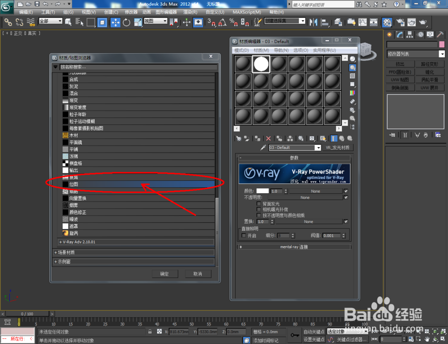Screen dimensions: 448x344
Task: Click the UVW 贴图 modifier button
Action: tap(400, 80)
